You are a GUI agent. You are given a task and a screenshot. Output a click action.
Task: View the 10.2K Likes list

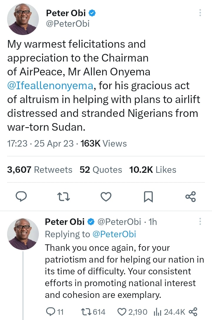[153, 170]
